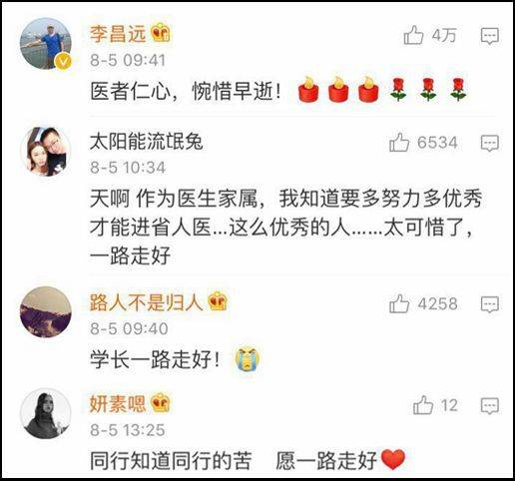The height and width of the screenshot is (481, 515).
Task: Open reply bubble on 太阳能流氓兔's comment
Action: coord(490,143)
